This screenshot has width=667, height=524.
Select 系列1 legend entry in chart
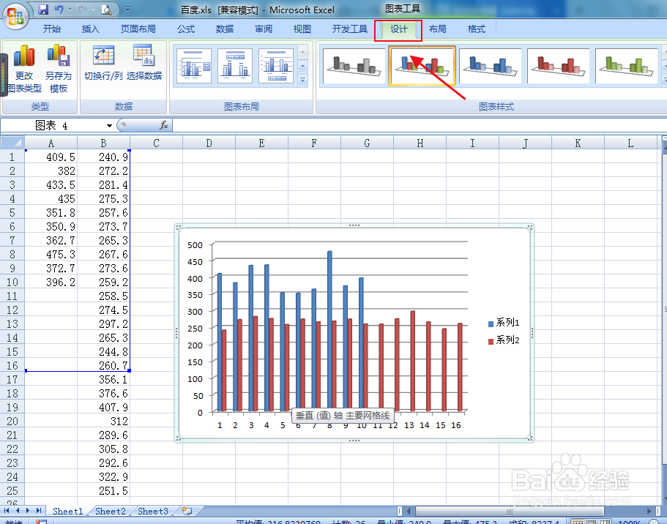click(504, 323)
